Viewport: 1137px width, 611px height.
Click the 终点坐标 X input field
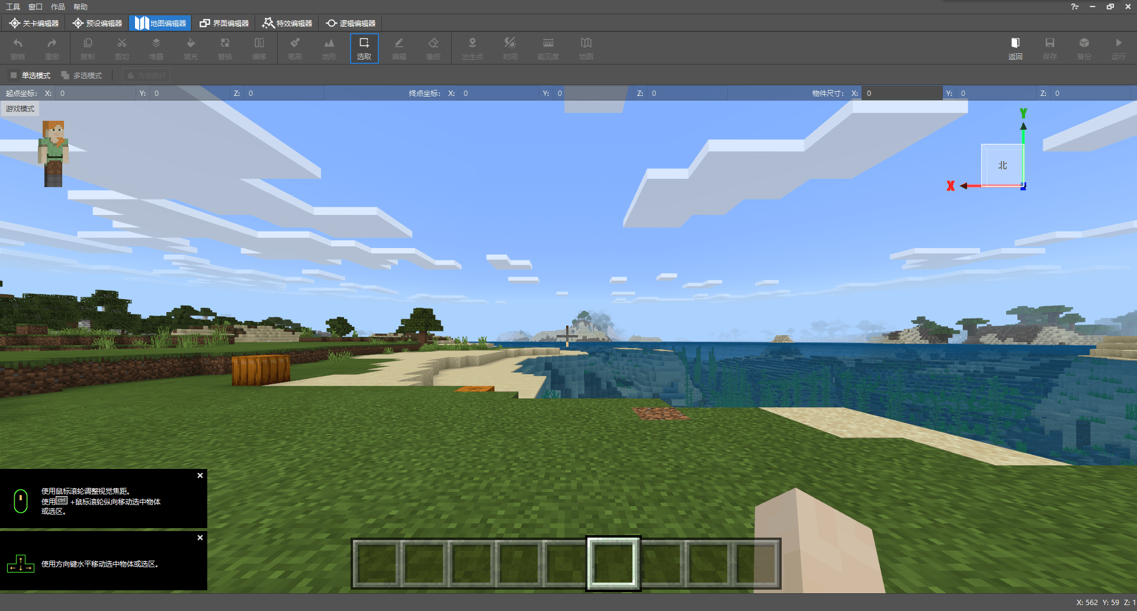[x=499, y=93]
